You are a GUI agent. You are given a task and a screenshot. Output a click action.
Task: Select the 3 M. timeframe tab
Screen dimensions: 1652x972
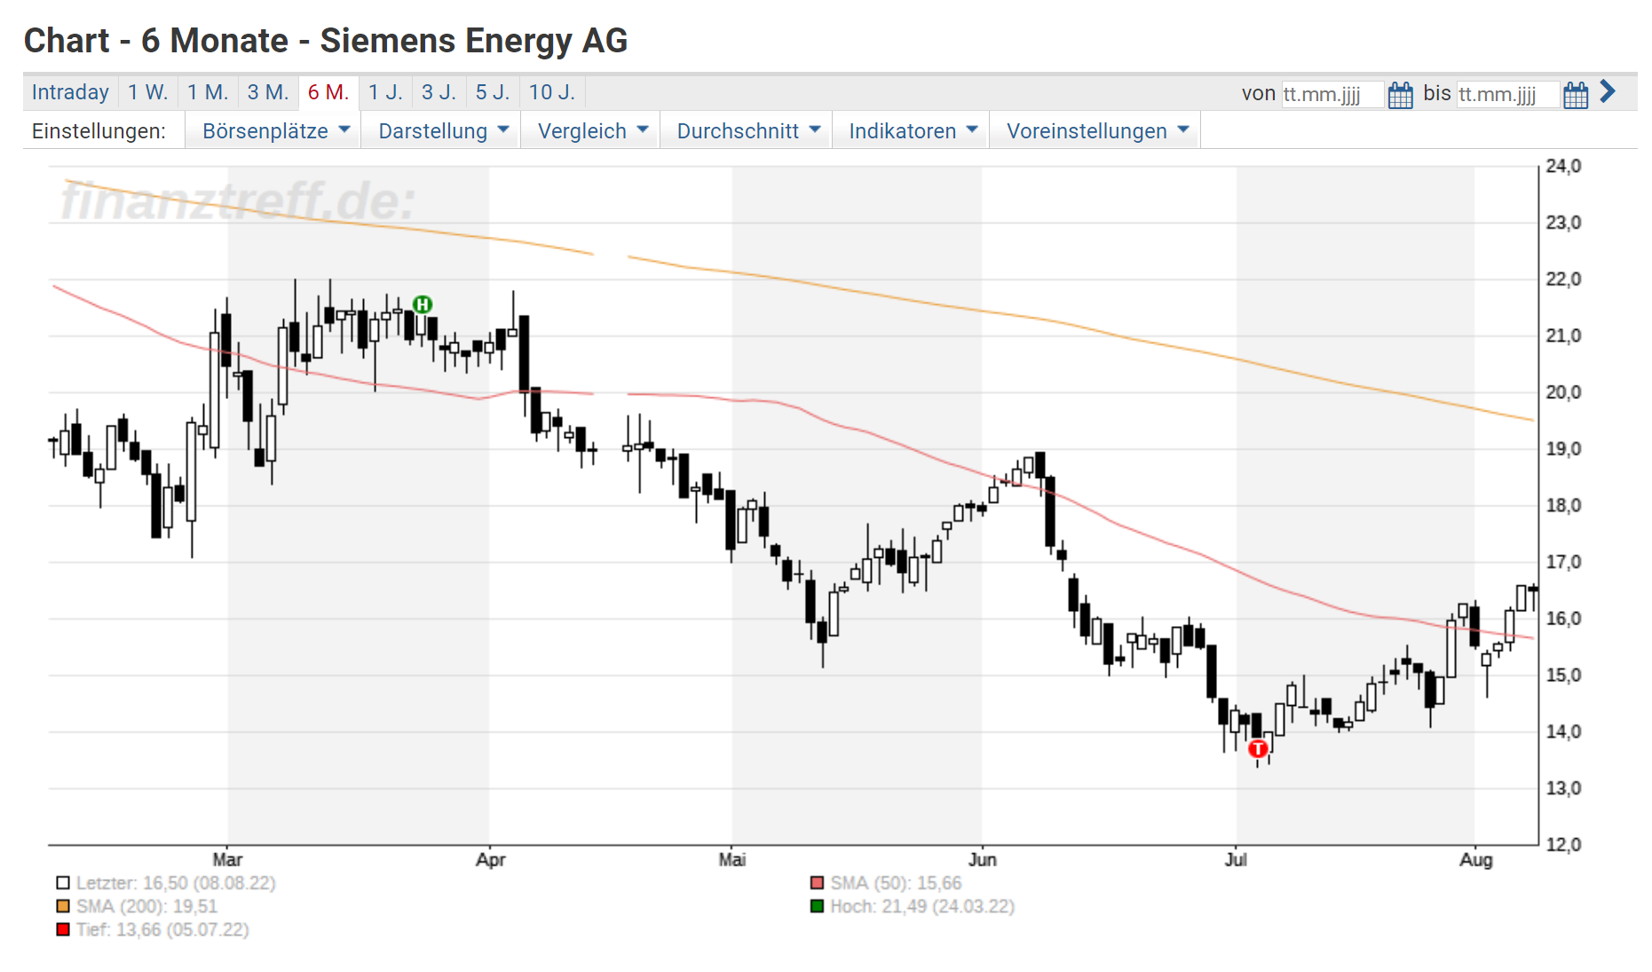268,92
